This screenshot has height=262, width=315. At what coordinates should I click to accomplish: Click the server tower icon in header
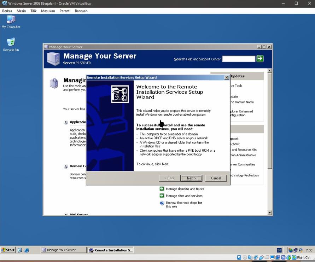tap(53, 59)
